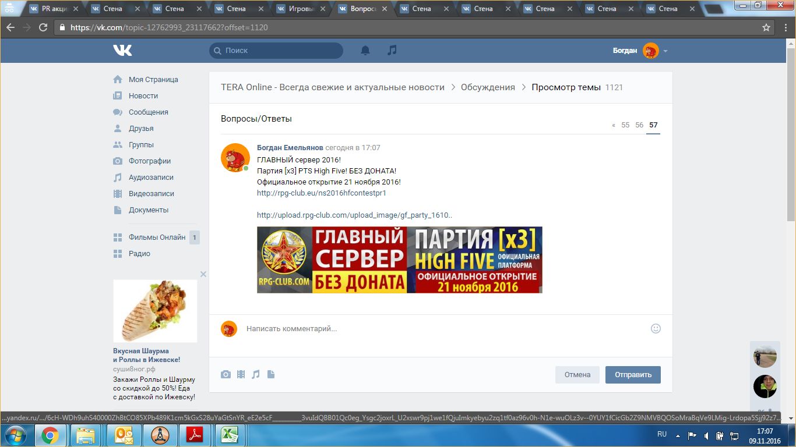Open TERA Online group breadcrumb link
The width and height of the screenshot is (796, 447).
pyautogui.click(x=333, y=87)
